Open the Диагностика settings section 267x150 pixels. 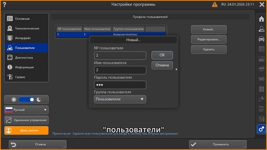26,57
